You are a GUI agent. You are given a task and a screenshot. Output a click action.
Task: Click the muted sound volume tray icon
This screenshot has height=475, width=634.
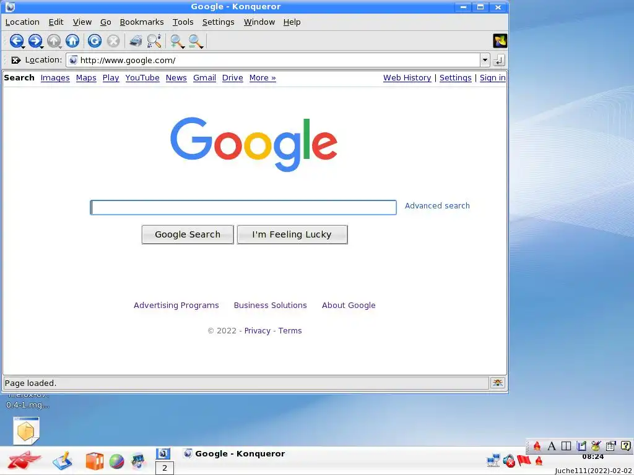click(509, 460)
